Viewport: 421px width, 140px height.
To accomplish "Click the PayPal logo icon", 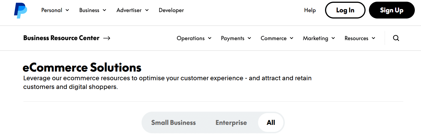I will point(21,10).
